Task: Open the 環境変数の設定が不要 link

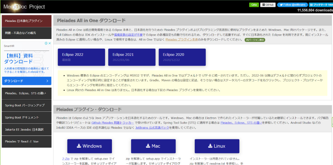Action: [x=128, y=35]
